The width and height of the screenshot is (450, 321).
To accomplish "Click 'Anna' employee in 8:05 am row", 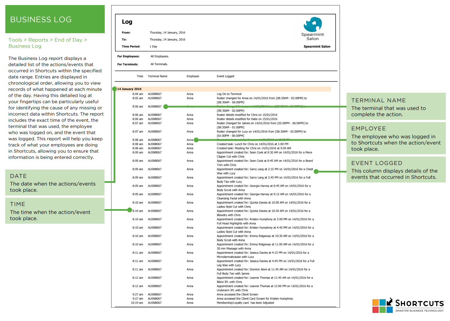I will tap(190, 98).
